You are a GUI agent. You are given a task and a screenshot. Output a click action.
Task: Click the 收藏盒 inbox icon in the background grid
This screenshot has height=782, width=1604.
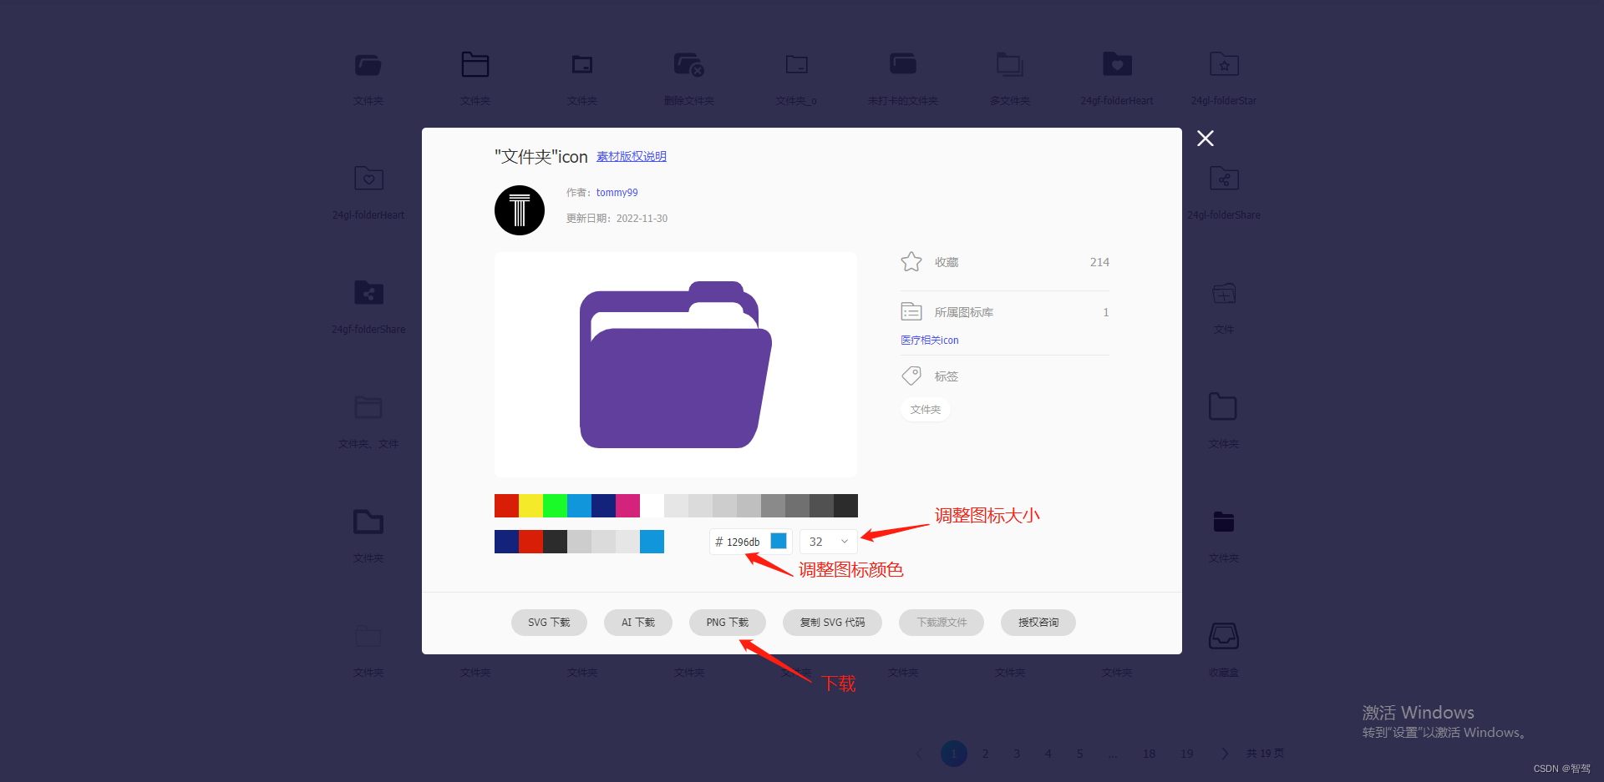point(1224,636)
